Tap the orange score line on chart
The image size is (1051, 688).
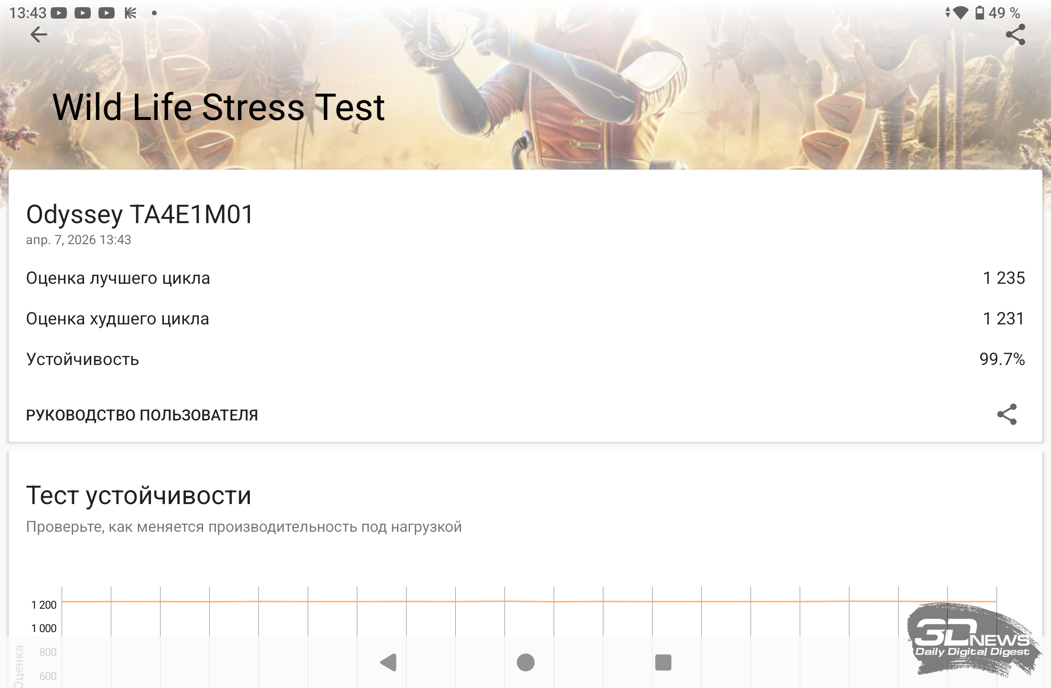[529, 602]
